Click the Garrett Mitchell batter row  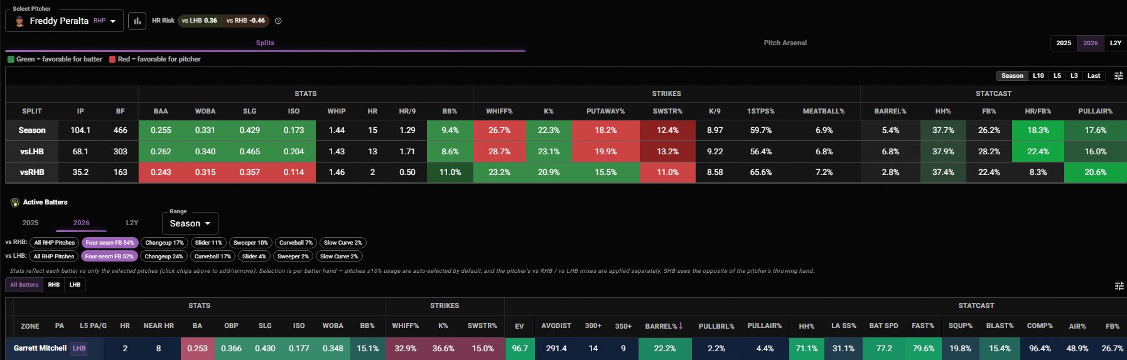(566, 348)
